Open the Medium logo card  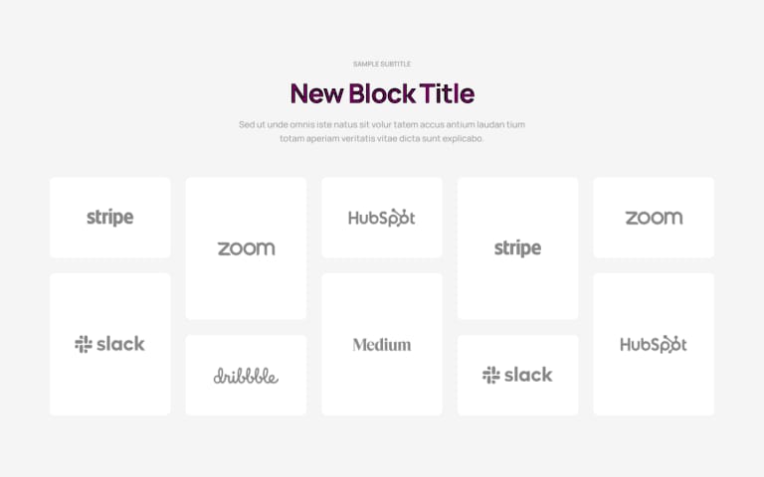tap(382, 345)
